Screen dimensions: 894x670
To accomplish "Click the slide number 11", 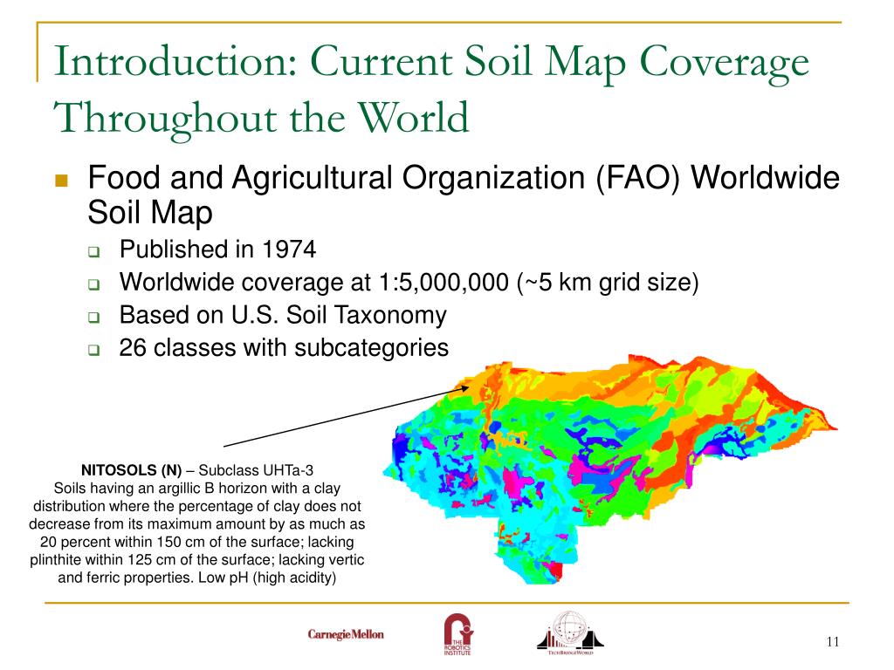I will click(x=832, y=641).
